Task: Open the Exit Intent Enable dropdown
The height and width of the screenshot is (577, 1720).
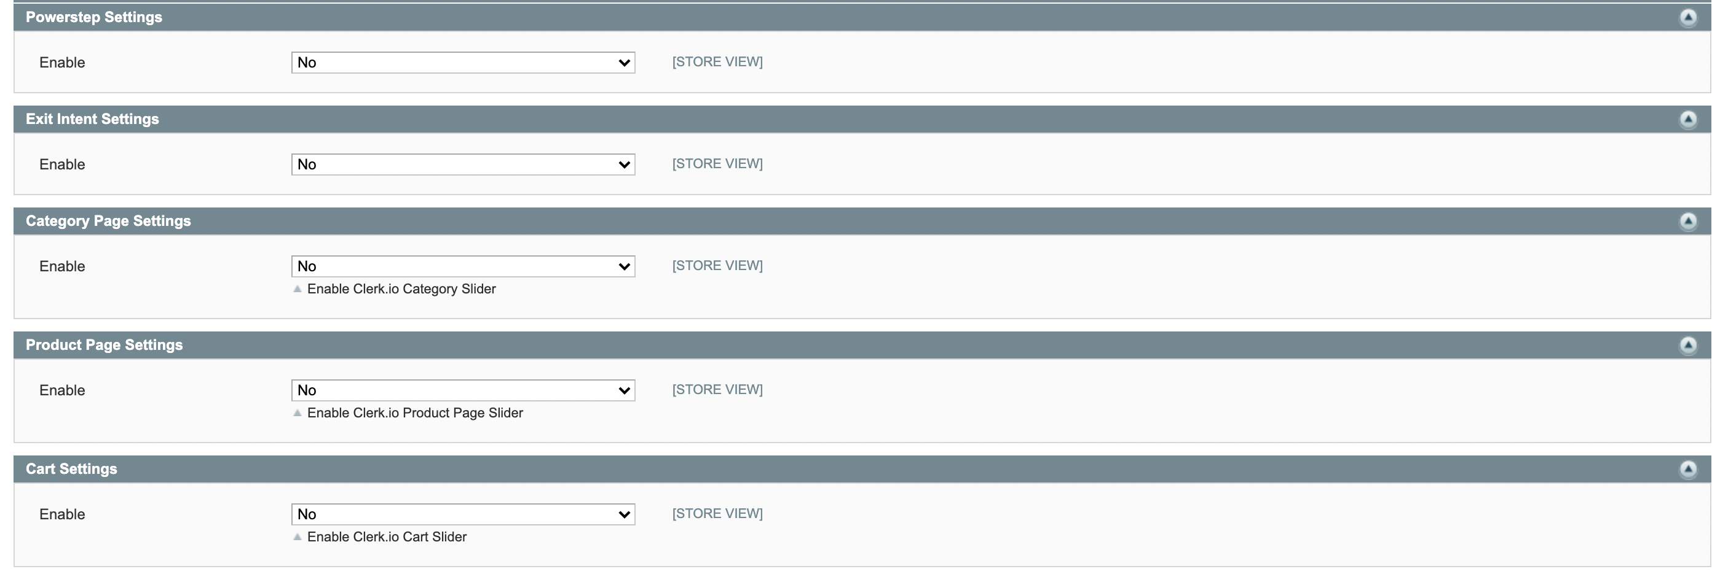Action: tap(463, 165)
